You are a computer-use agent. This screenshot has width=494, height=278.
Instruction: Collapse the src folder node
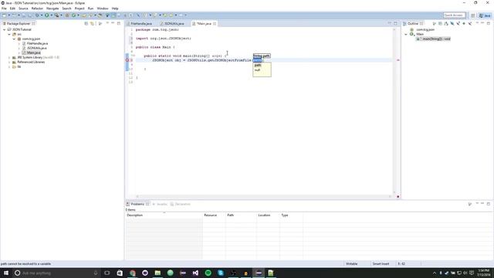coord(9,34)
